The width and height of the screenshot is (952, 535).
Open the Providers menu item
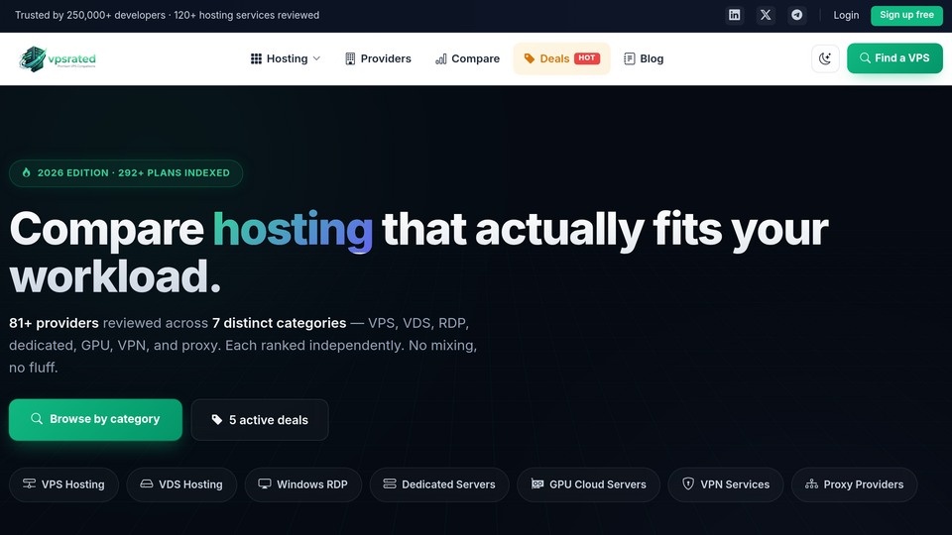click(378, 58)
